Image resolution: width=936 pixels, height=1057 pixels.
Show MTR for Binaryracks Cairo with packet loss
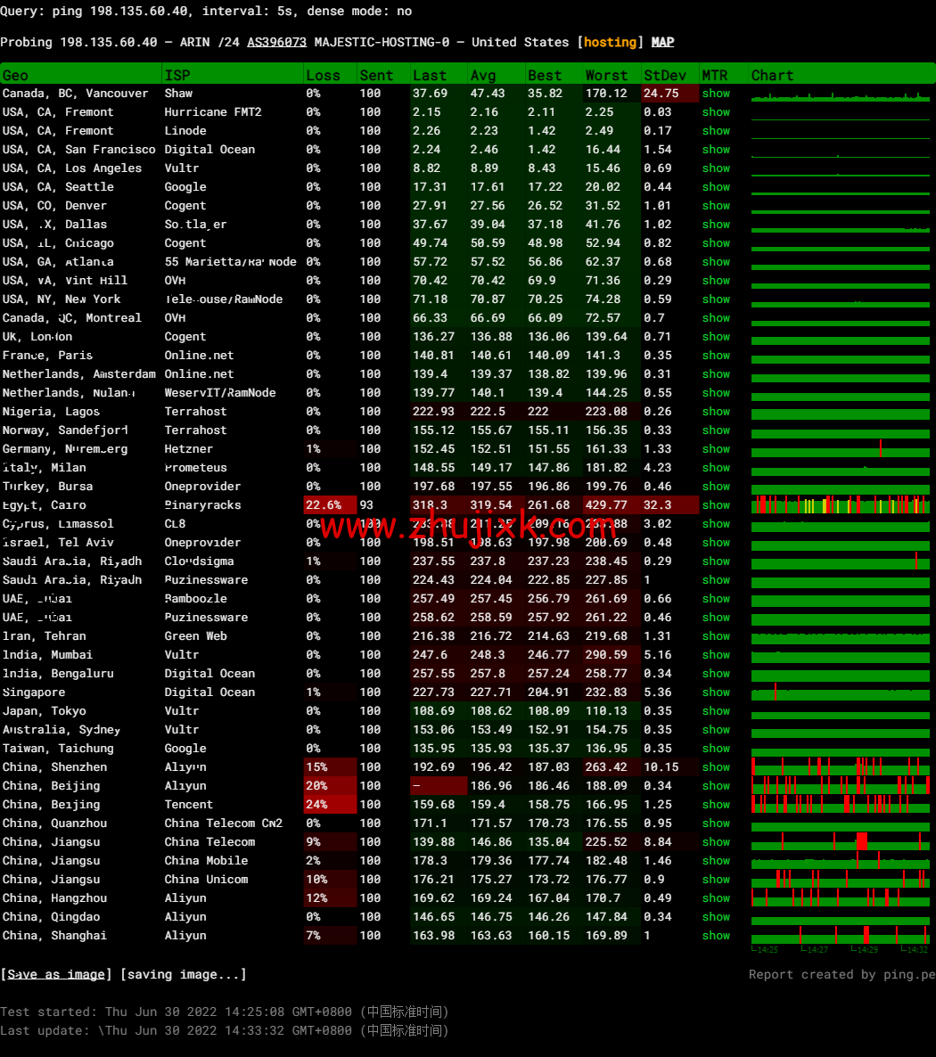717,504
